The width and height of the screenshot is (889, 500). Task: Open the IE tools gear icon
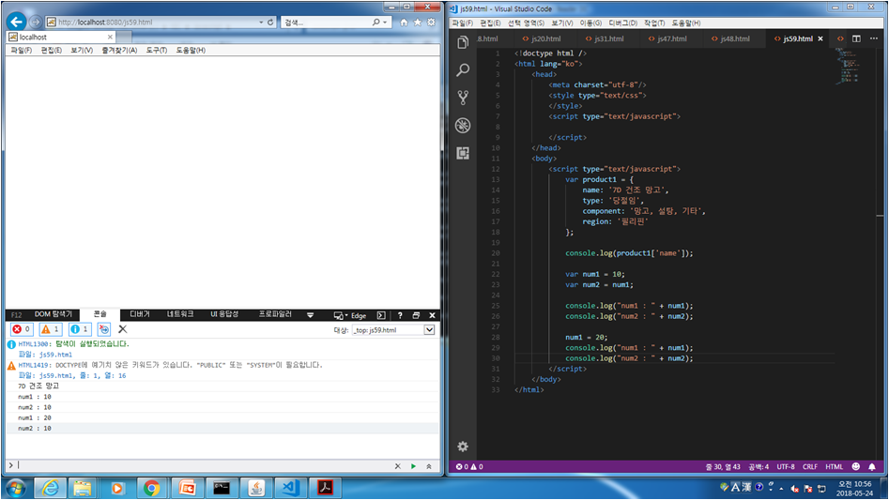(x=431, y=23)
